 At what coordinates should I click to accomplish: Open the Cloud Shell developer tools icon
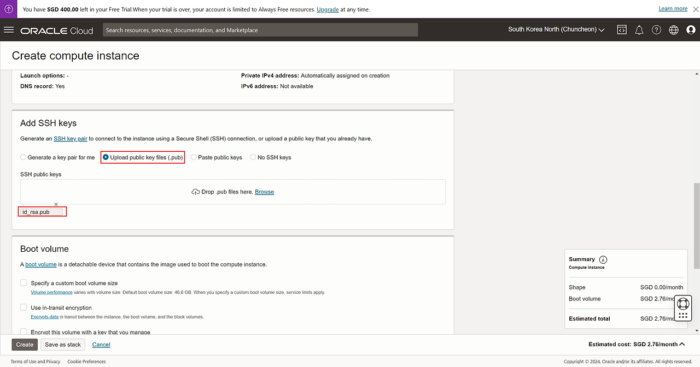pyautogui.click(x=622, y=30)
